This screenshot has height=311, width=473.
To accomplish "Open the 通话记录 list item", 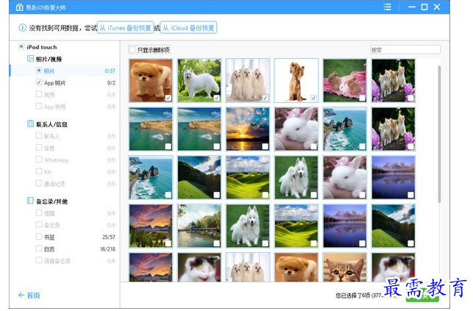I will [x=54, y=184].
